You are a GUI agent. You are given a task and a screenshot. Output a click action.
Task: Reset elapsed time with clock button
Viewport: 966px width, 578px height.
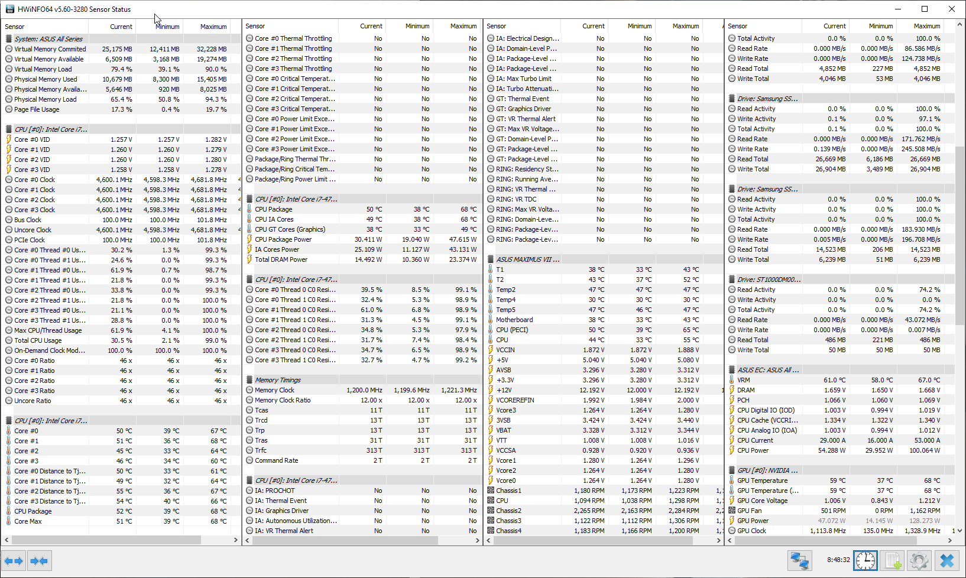click(865, 560)
